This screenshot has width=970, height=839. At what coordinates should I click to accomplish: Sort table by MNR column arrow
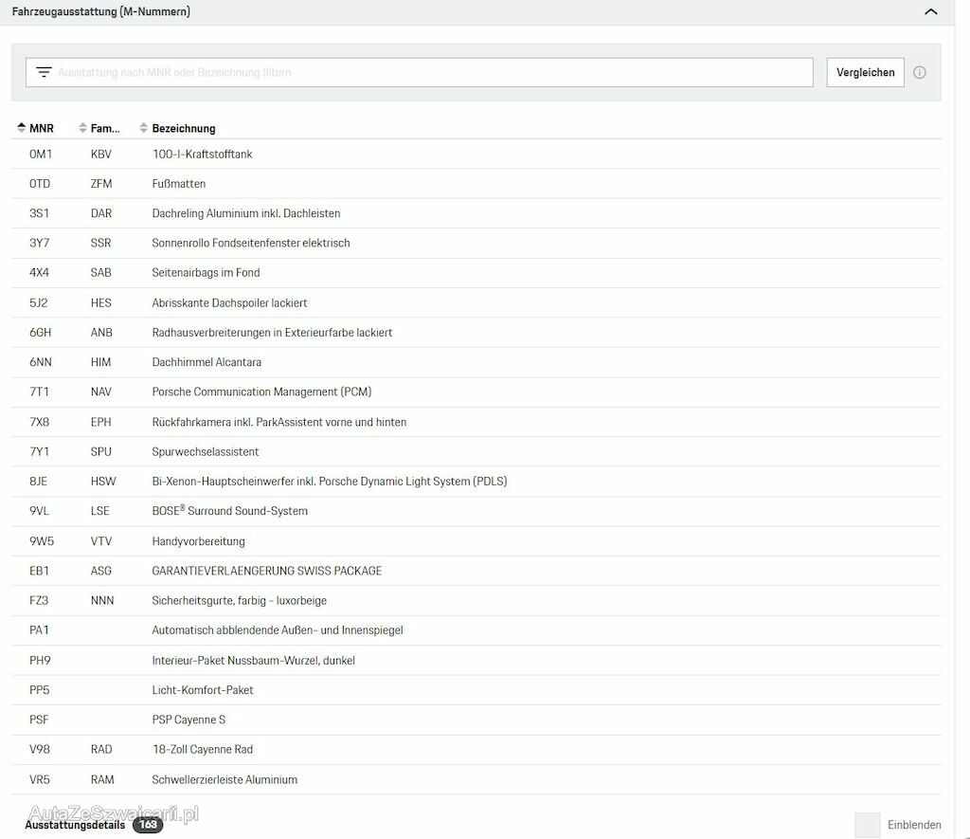pyautogui.click(x=22, y=128)
